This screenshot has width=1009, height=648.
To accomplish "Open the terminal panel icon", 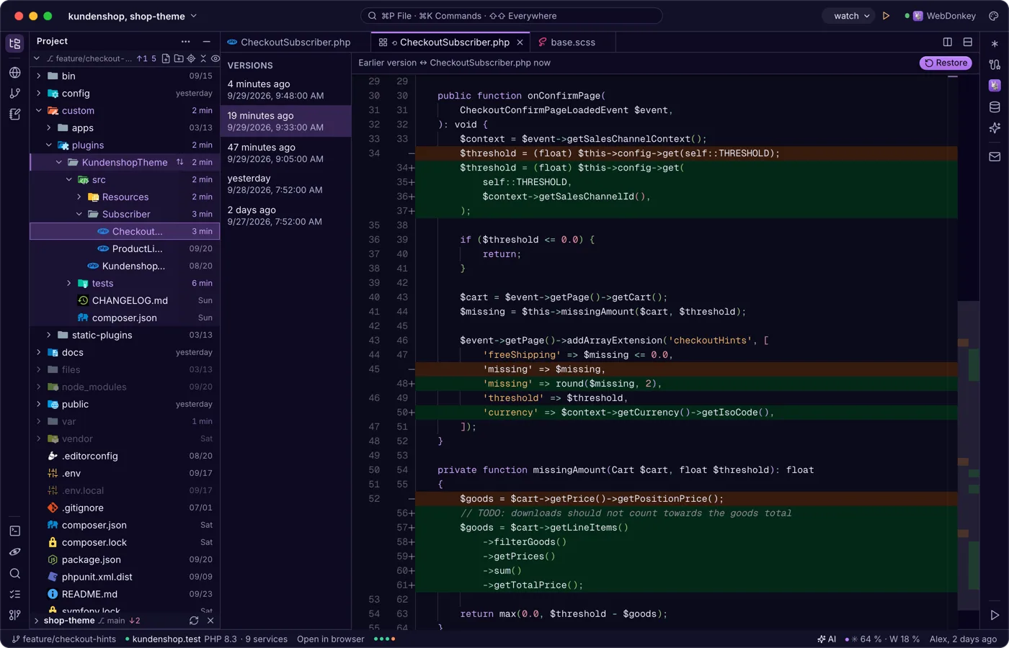I will pyautogui.click(x=14, y=531).
